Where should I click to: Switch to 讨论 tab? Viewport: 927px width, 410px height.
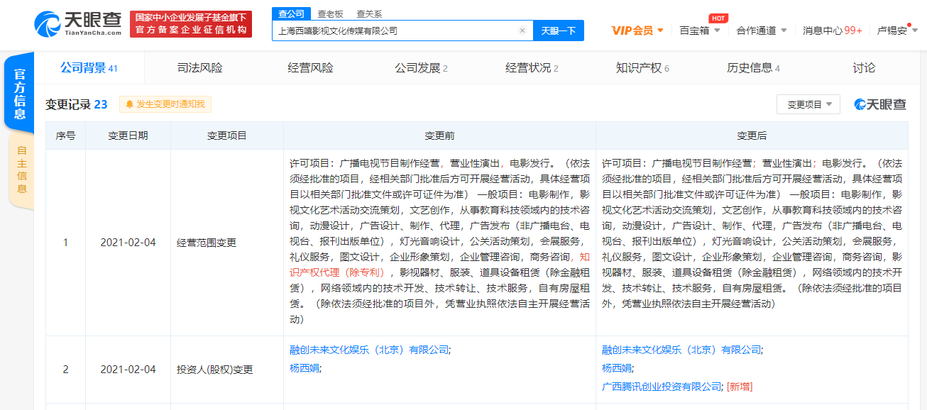pyautogui.click(x=864, y=68)
